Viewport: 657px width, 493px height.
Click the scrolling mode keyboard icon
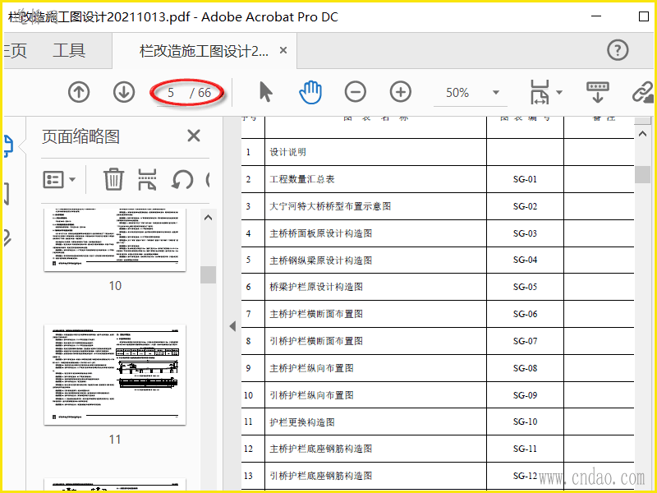(598, 92)
